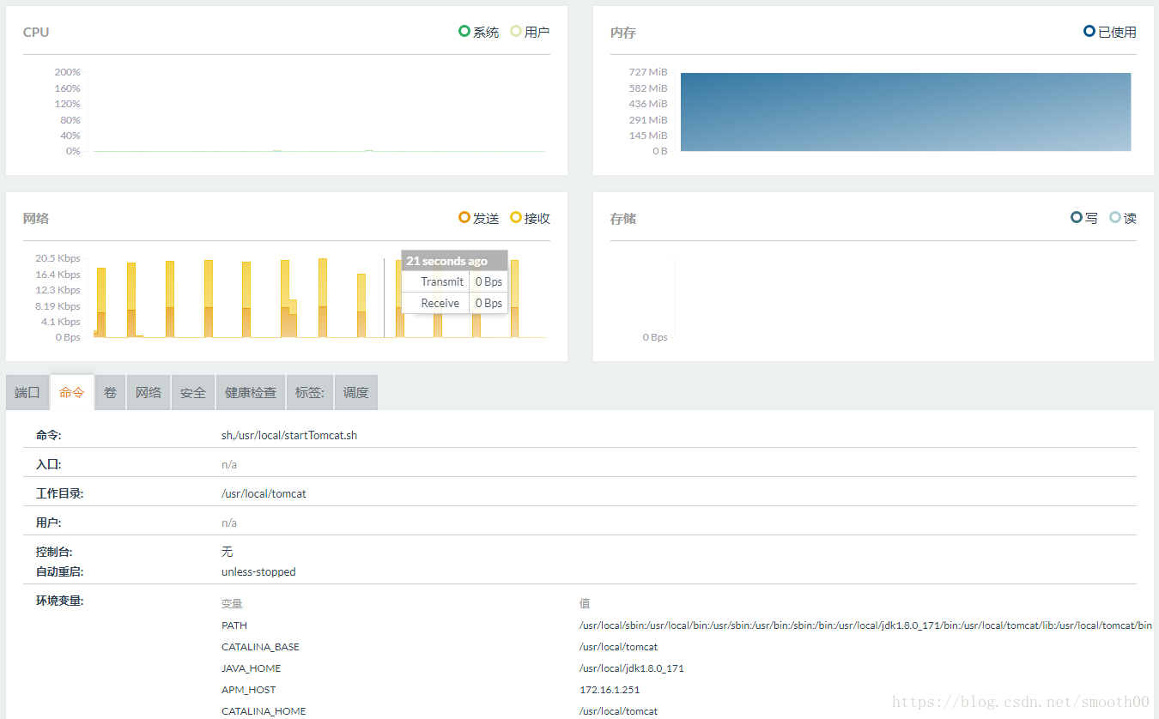Viewport: 1159px width, 719px height.
Task: Click the 内存 chart title
Action: [x=623, y=33]
